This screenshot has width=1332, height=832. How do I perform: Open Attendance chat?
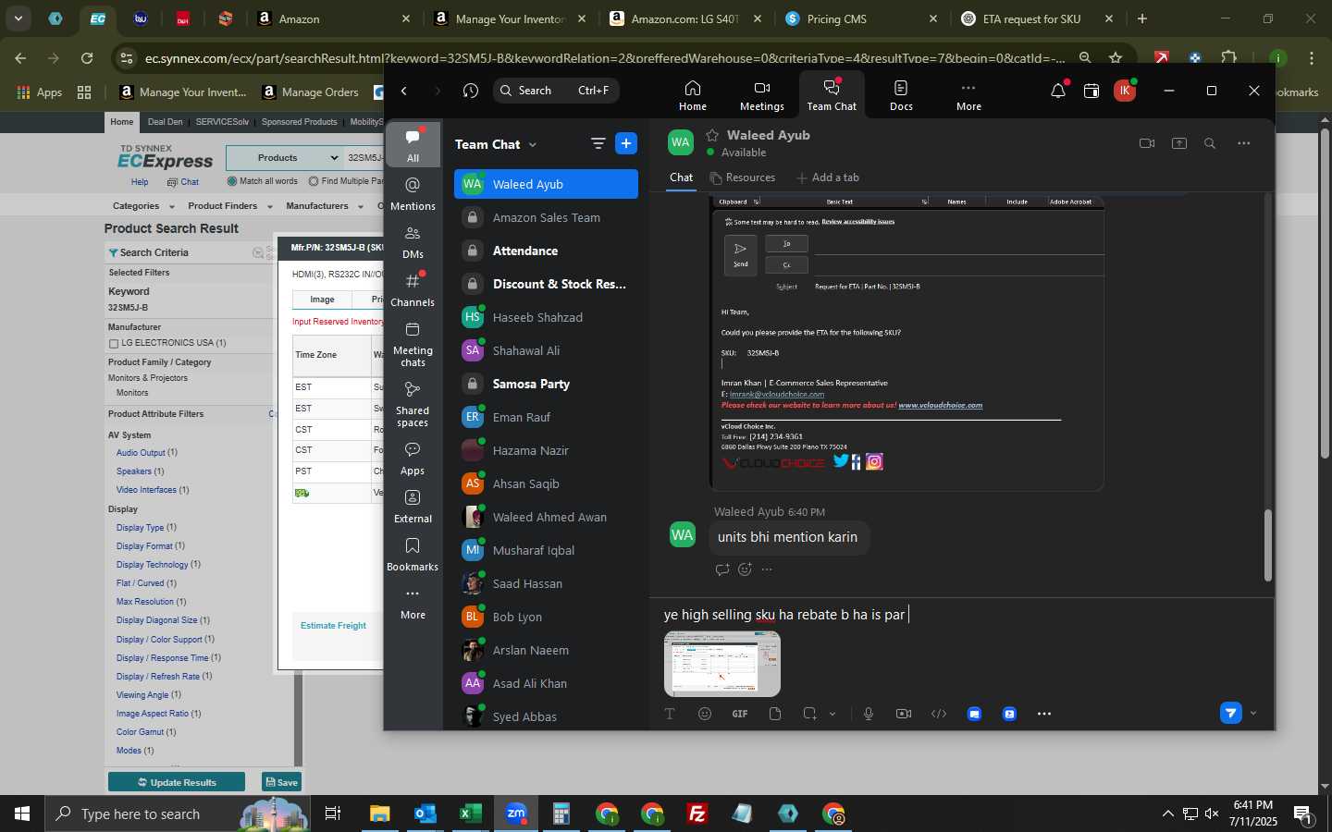[x=546, y=251]
